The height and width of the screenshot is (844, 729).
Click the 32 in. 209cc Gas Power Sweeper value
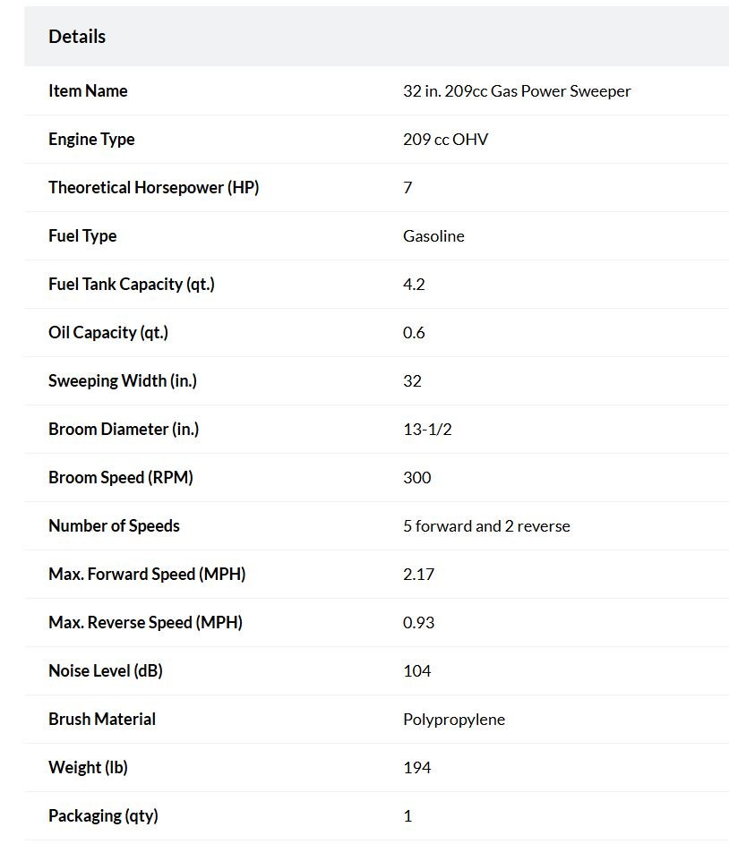(x=517, y=91)
